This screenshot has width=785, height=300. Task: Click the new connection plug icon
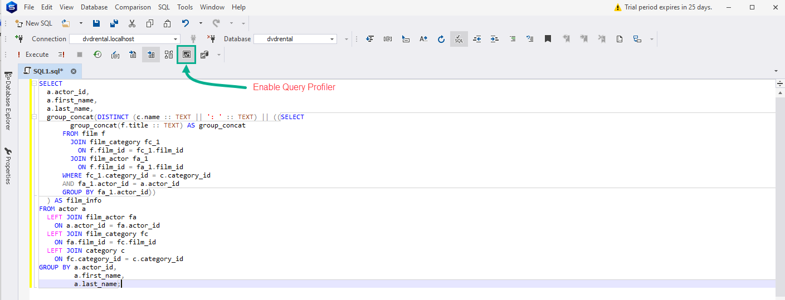19,39
